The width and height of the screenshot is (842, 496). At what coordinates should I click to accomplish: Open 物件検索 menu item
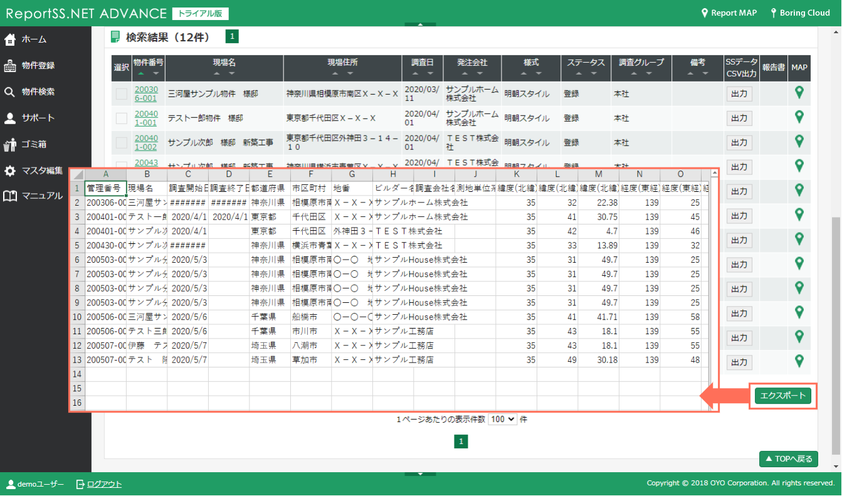[x=38, y=92]
